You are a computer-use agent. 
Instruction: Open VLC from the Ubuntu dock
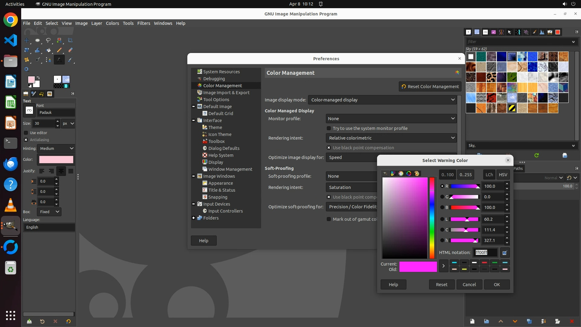click(11, 205)
